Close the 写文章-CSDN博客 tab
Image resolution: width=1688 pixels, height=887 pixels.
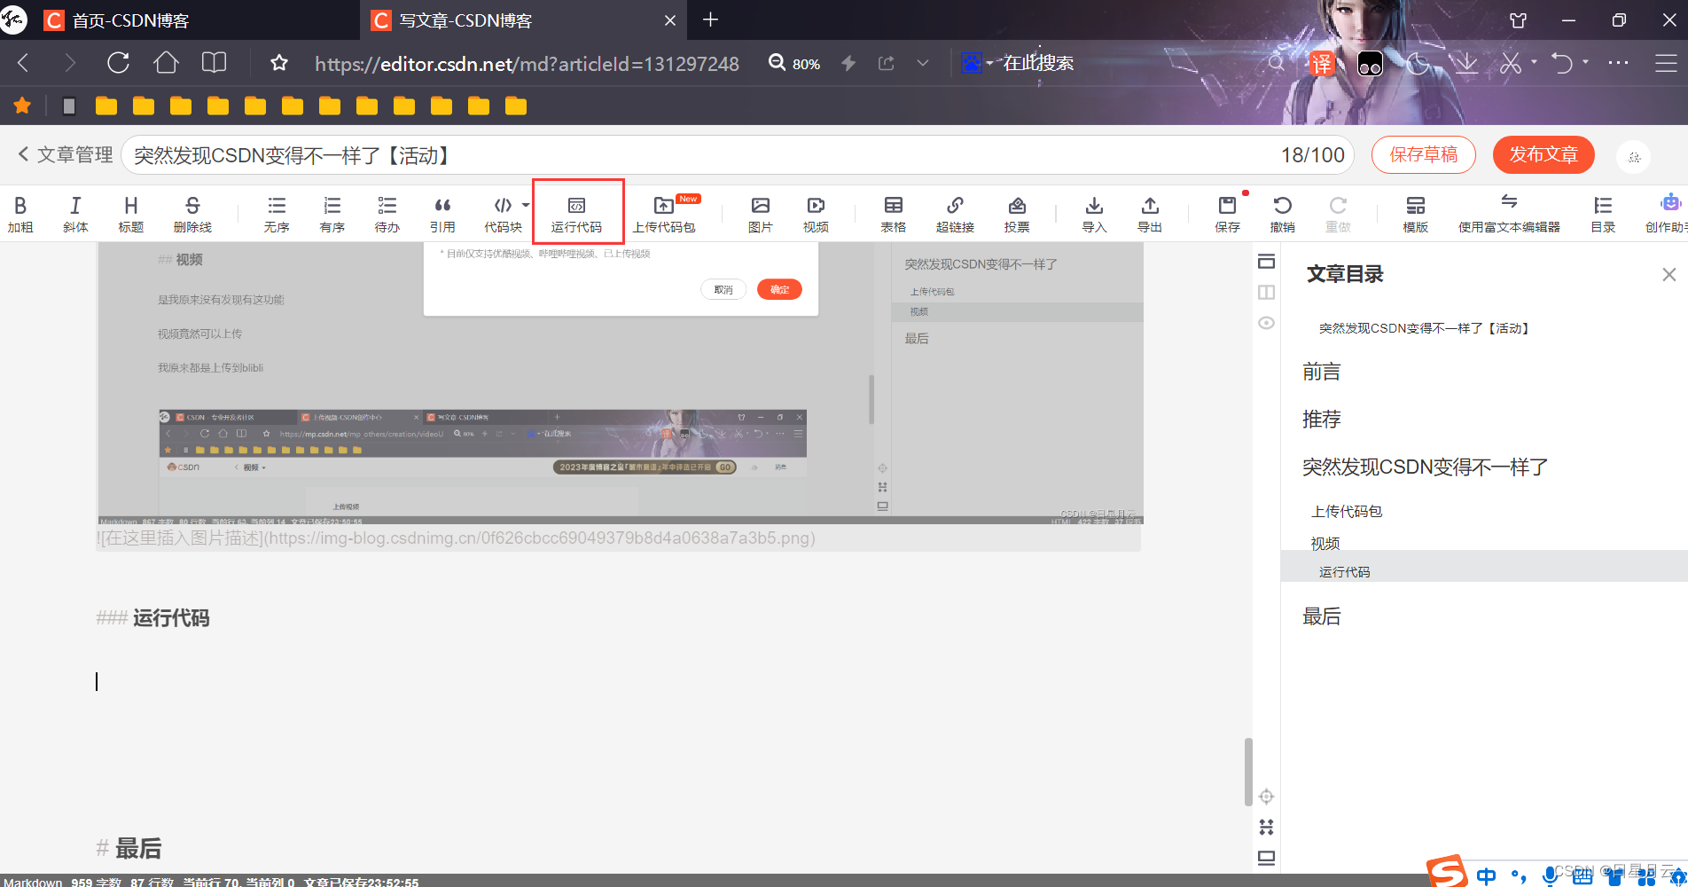point(669,20)
